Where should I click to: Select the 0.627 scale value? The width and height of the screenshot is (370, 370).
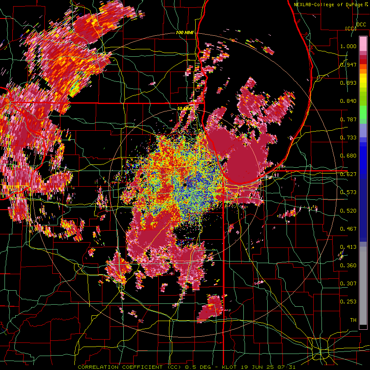[348, 174]
